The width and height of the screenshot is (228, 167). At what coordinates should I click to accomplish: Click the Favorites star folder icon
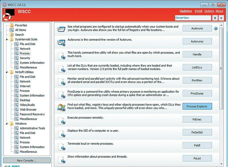click(x=11, y=25)
